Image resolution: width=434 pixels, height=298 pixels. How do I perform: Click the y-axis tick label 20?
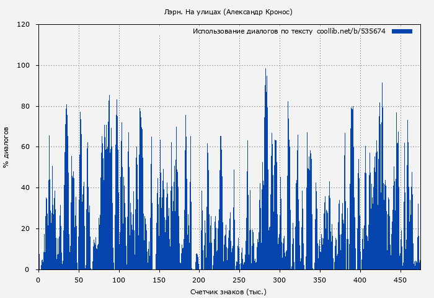click(x=25, y=229)
